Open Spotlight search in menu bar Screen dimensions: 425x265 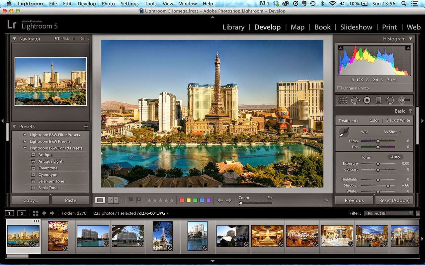404,4
